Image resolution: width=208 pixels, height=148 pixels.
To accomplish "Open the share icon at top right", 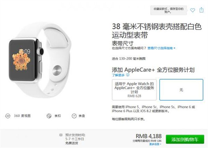I will click(x=201, y=10).
